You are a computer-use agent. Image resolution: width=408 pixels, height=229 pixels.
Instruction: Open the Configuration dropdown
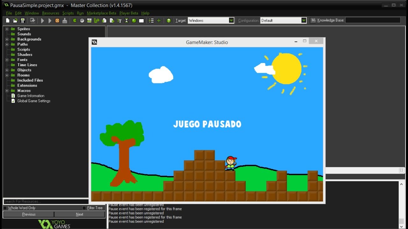point(304,20)
